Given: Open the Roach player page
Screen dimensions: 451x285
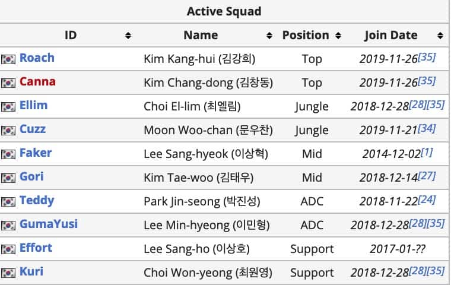Looking at the screenshot, I should coord(37,58).
